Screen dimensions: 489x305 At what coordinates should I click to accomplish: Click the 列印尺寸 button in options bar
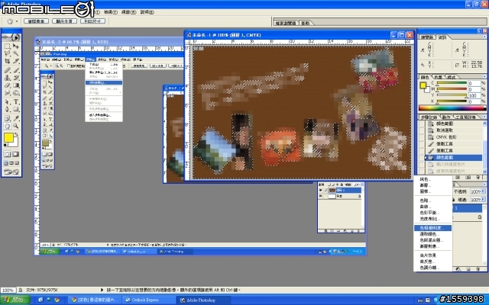click(92, 21)
